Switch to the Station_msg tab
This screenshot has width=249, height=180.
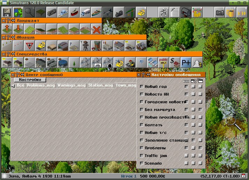click(x=100, y=85)
